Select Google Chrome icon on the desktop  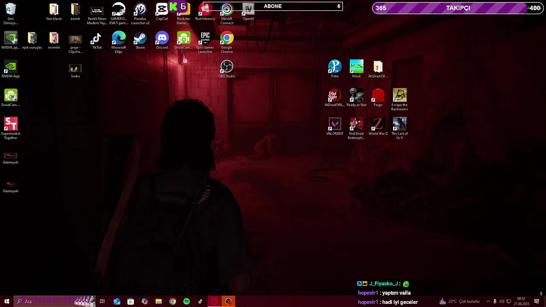[227, 43]
